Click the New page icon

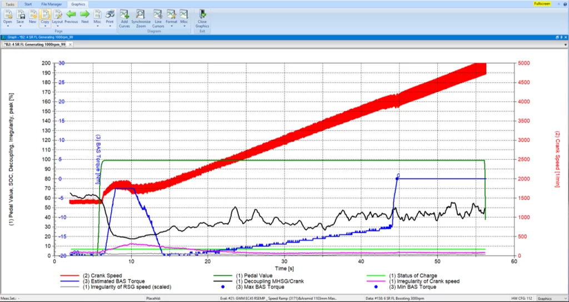coord(33,14)
